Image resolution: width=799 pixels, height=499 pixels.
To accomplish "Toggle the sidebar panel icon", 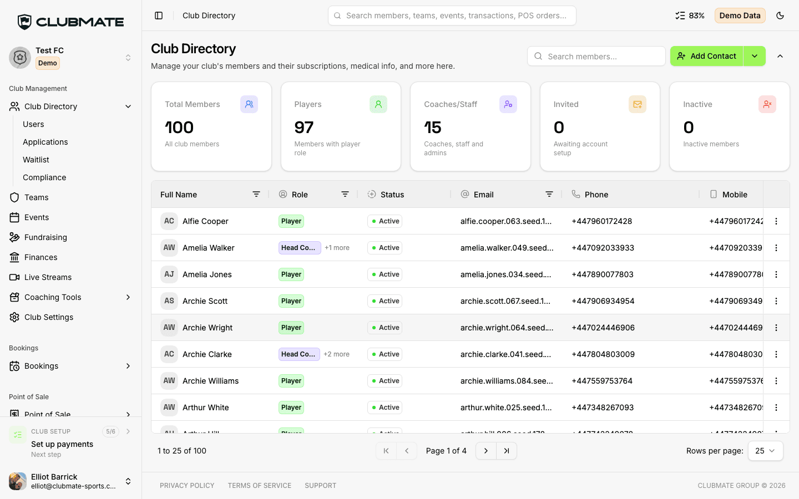I will [159, 16].
